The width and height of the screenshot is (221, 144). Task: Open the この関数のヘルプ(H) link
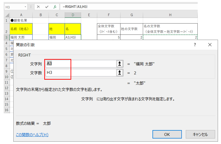(32, 135)
